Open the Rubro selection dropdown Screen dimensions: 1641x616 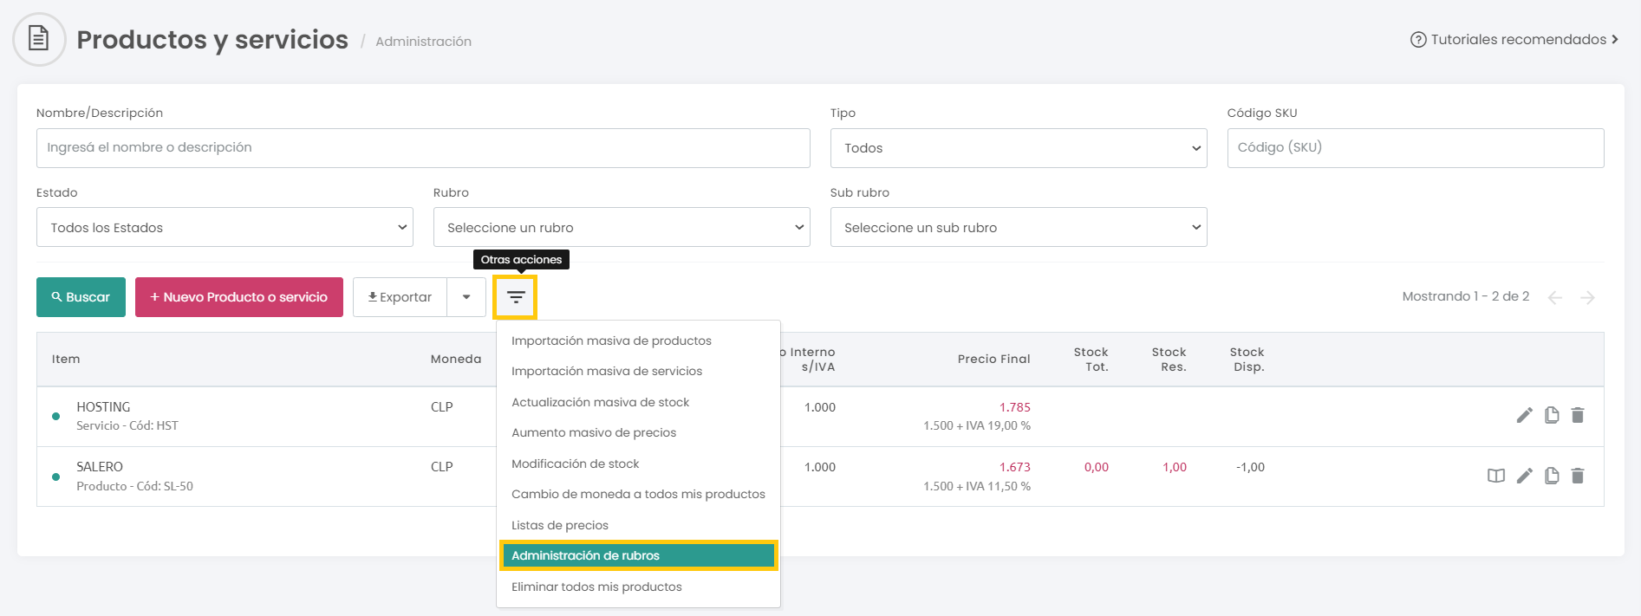pyautogui.click(x=621, y=227)
